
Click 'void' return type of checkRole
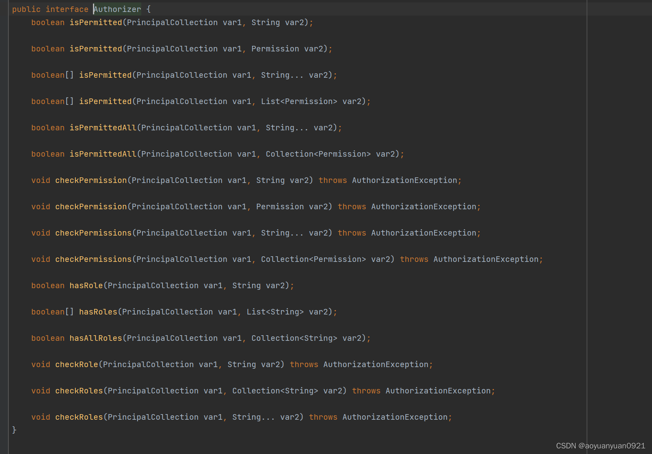point(41,364)
